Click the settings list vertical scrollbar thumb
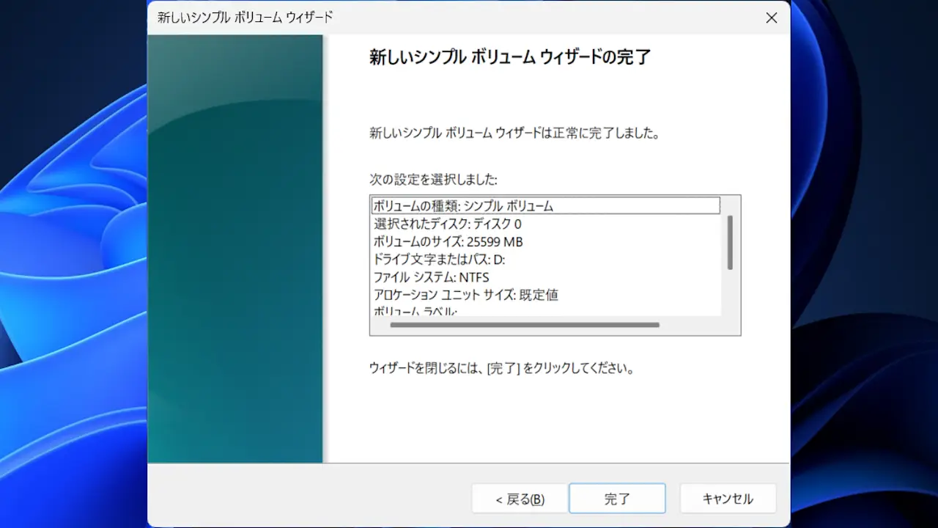Screen dimensions: 938x528 coord(730,242)
